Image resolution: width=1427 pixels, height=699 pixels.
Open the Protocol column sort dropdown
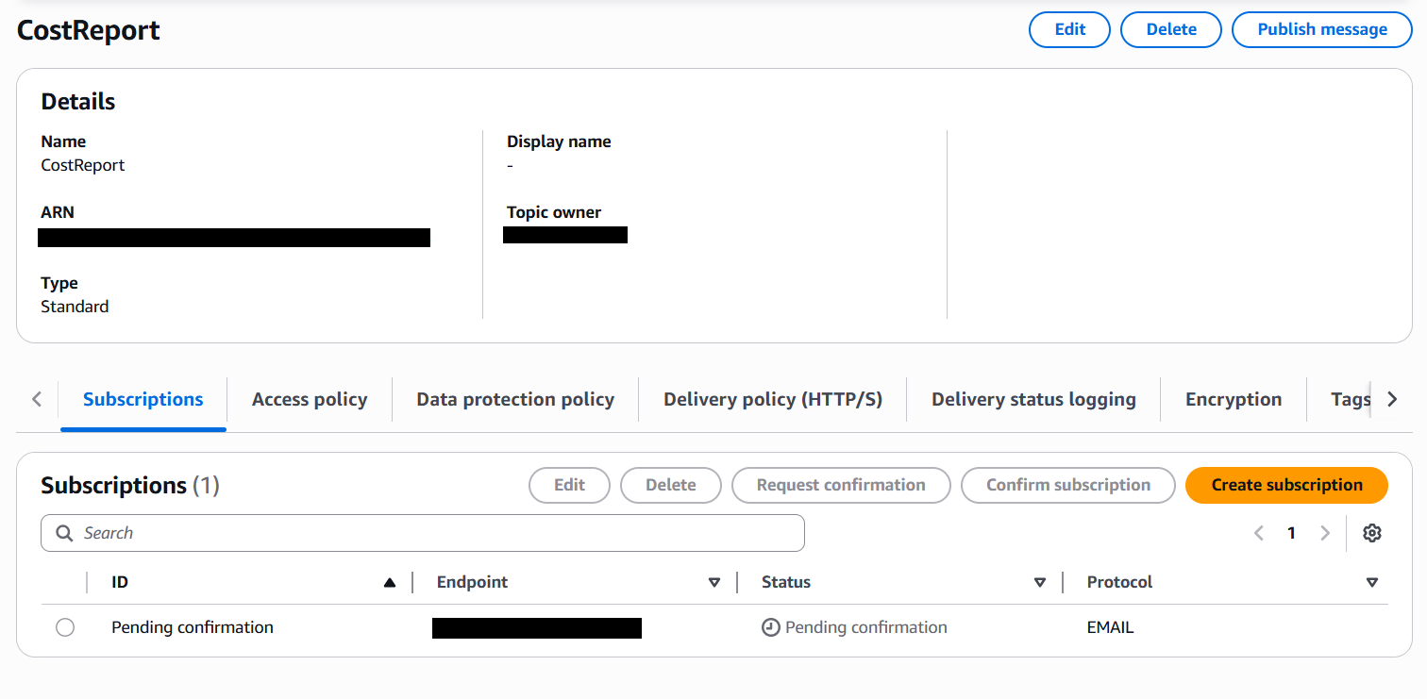coord(1372,583)
